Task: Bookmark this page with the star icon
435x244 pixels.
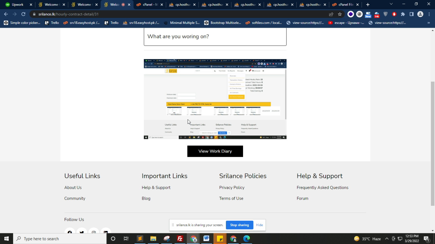Action: (x=340, y=14)
